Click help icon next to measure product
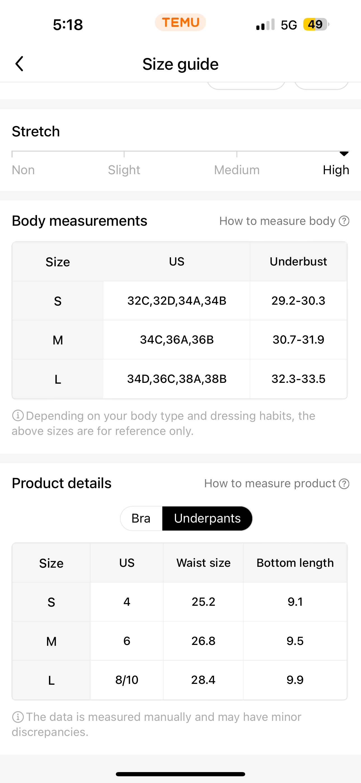This screenshot has height=783, width=361. click(344, 484)
